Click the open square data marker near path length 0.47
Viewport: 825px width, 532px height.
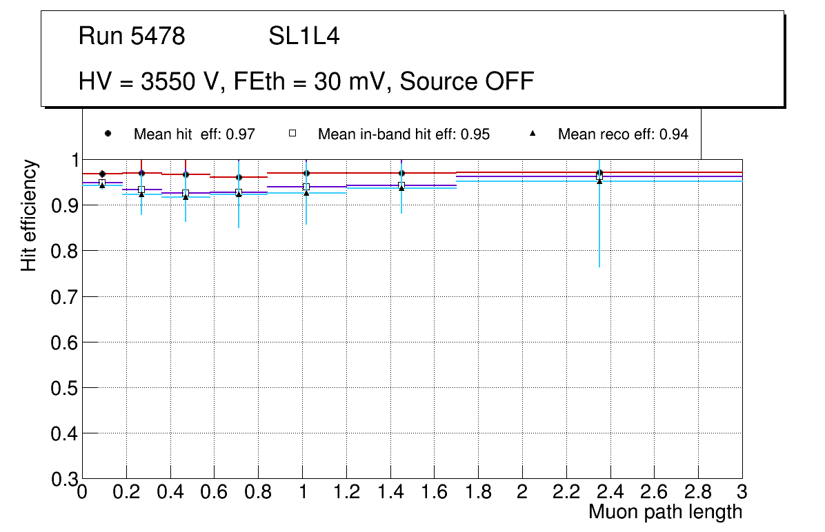pos(186,193)
